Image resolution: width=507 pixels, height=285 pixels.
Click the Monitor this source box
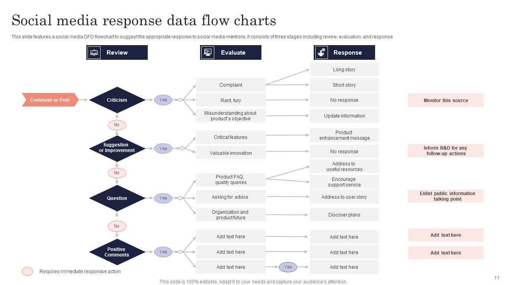click(x=446, y=101)
